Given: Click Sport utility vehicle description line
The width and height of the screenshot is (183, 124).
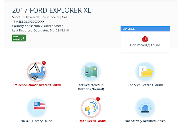Looking at the screenshot, I should (x=40, y=17).
